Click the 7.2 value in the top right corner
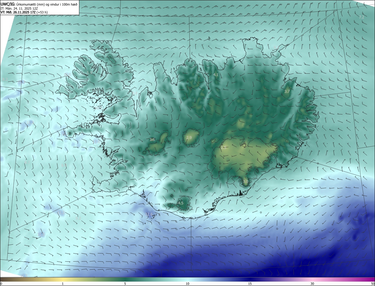Screen dimensions: 375x286 [362, 17]
